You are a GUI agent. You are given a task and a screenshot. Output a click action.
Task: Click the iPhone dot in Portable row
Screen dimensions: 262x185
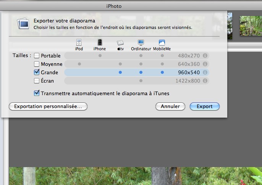pyautogui.click(x=100, y=56)
